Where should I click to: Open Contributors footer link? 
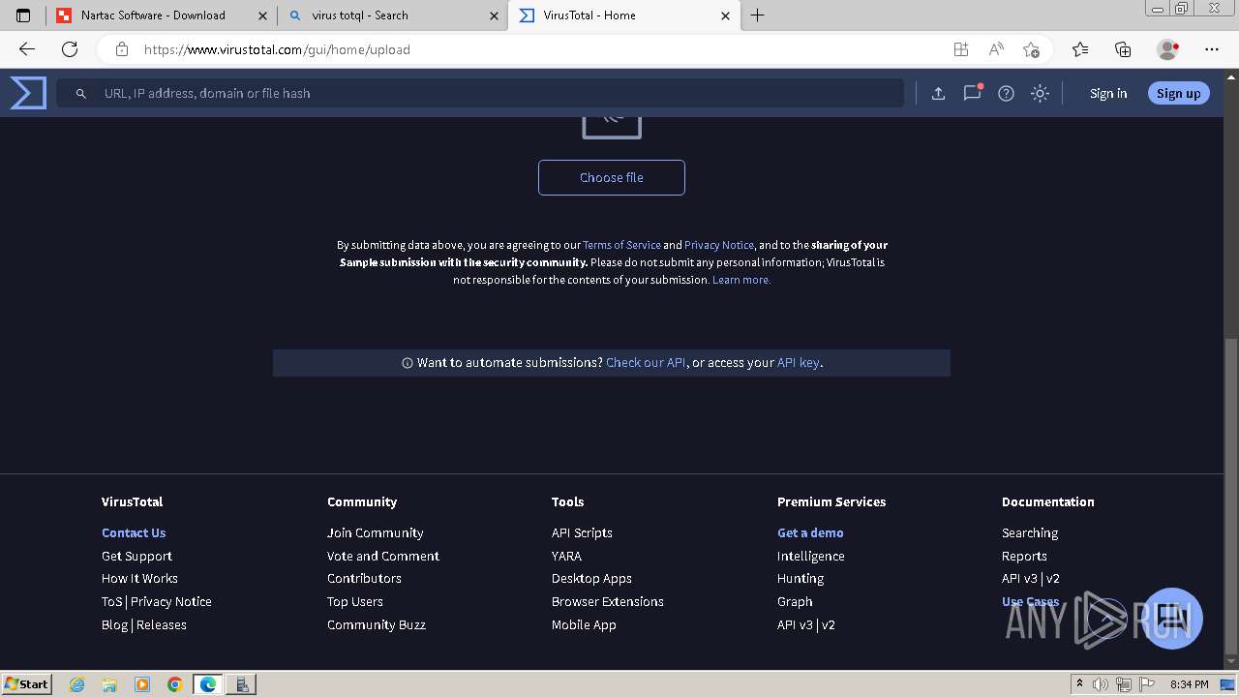[364, 578]
